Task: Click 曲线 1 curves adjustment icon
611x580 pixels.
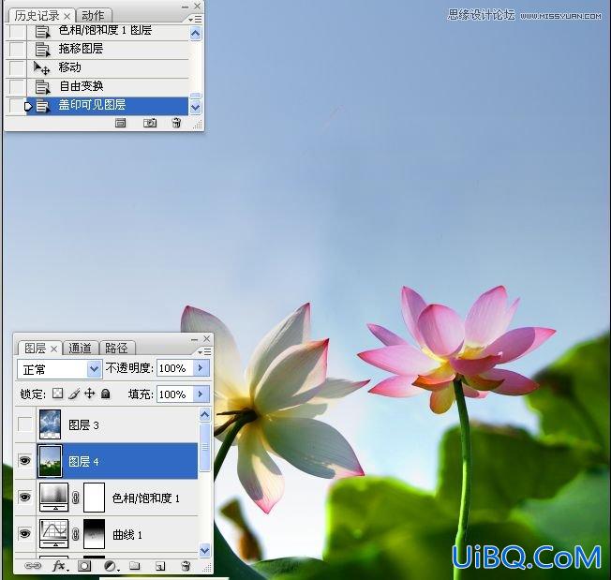Action: pos(54,534)
